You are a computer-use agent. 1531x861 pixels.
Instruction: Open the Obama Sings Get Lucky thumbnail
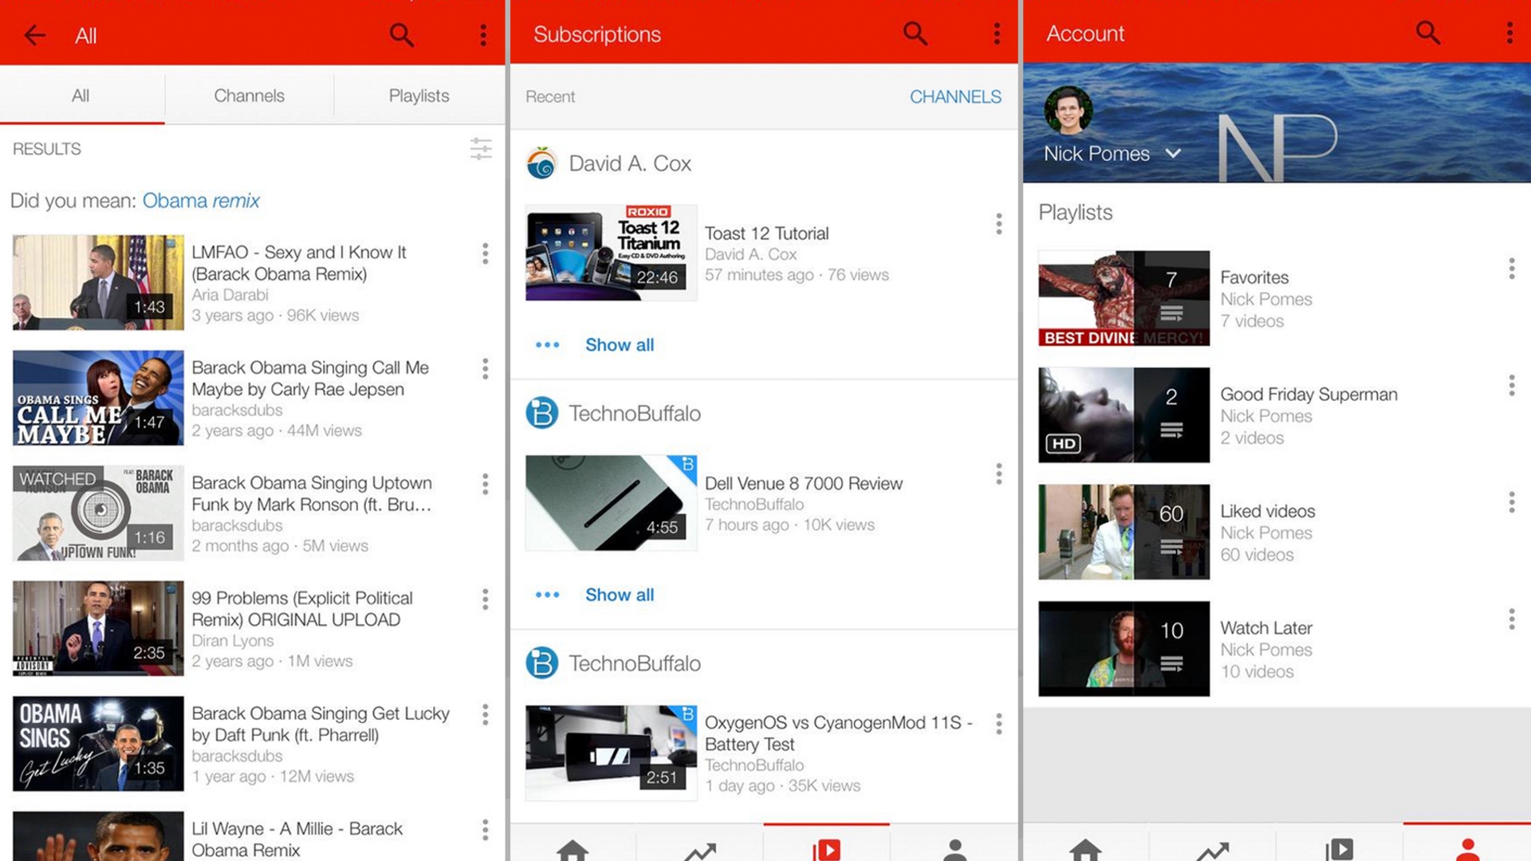coord(98,743)
